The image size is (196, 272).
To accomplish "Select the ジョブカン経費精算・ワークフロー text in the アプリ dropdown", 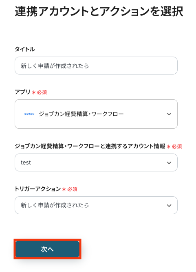I will coord(81,114).
